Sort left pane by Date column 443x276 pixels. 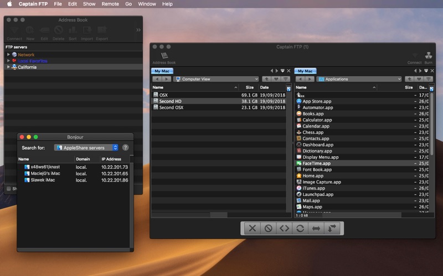pos(272,87)
